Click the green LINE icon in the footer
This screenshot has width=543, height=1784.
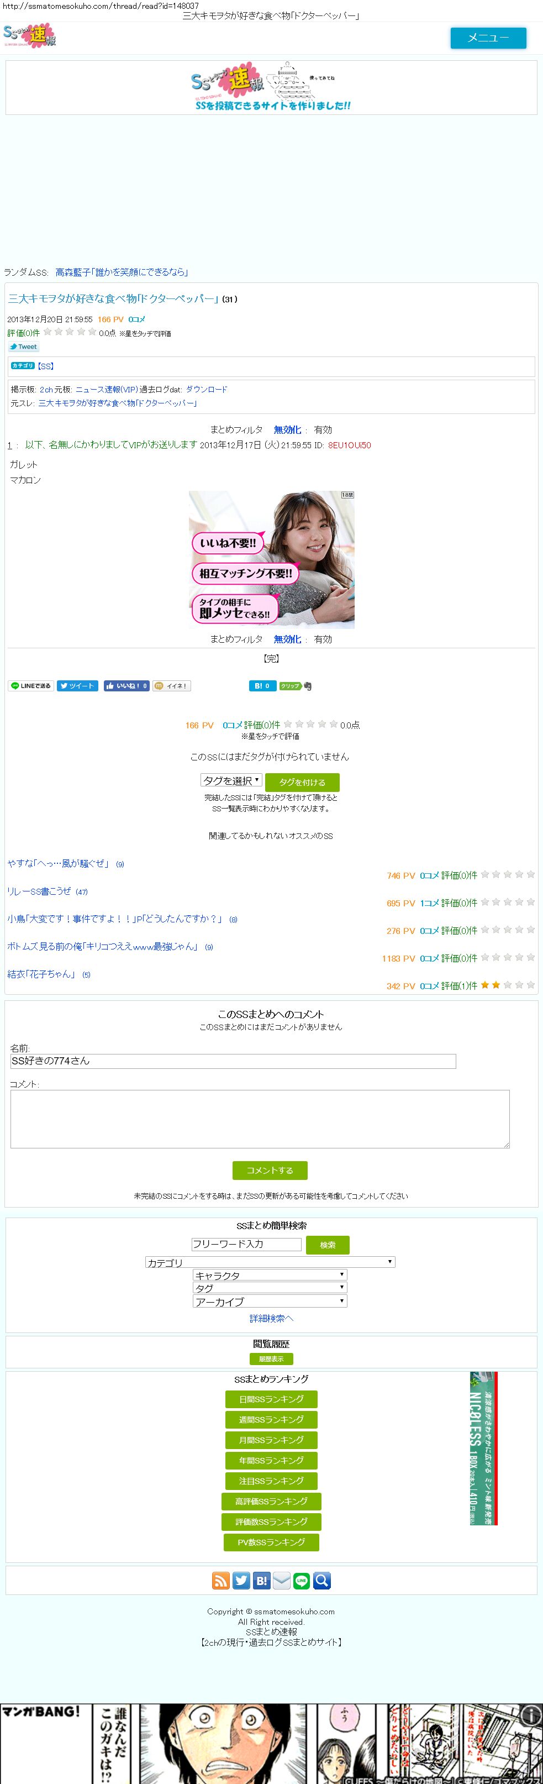pyautogui.click(x=301, y=1581)
